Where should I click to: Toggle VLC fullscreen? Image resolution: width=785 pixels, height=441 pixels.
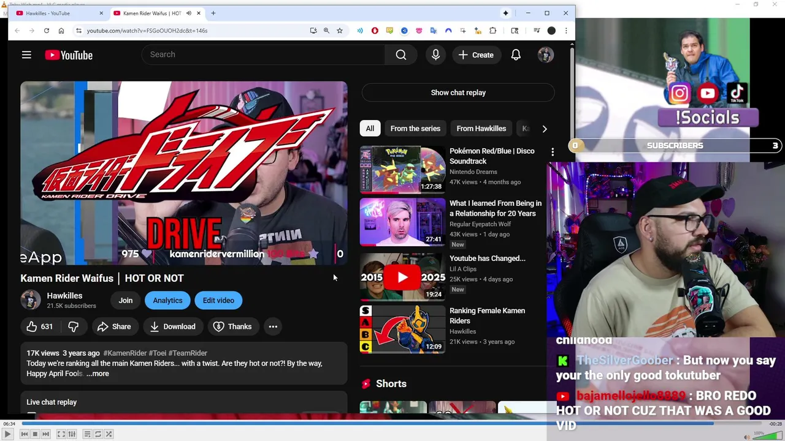click(61, 434)
